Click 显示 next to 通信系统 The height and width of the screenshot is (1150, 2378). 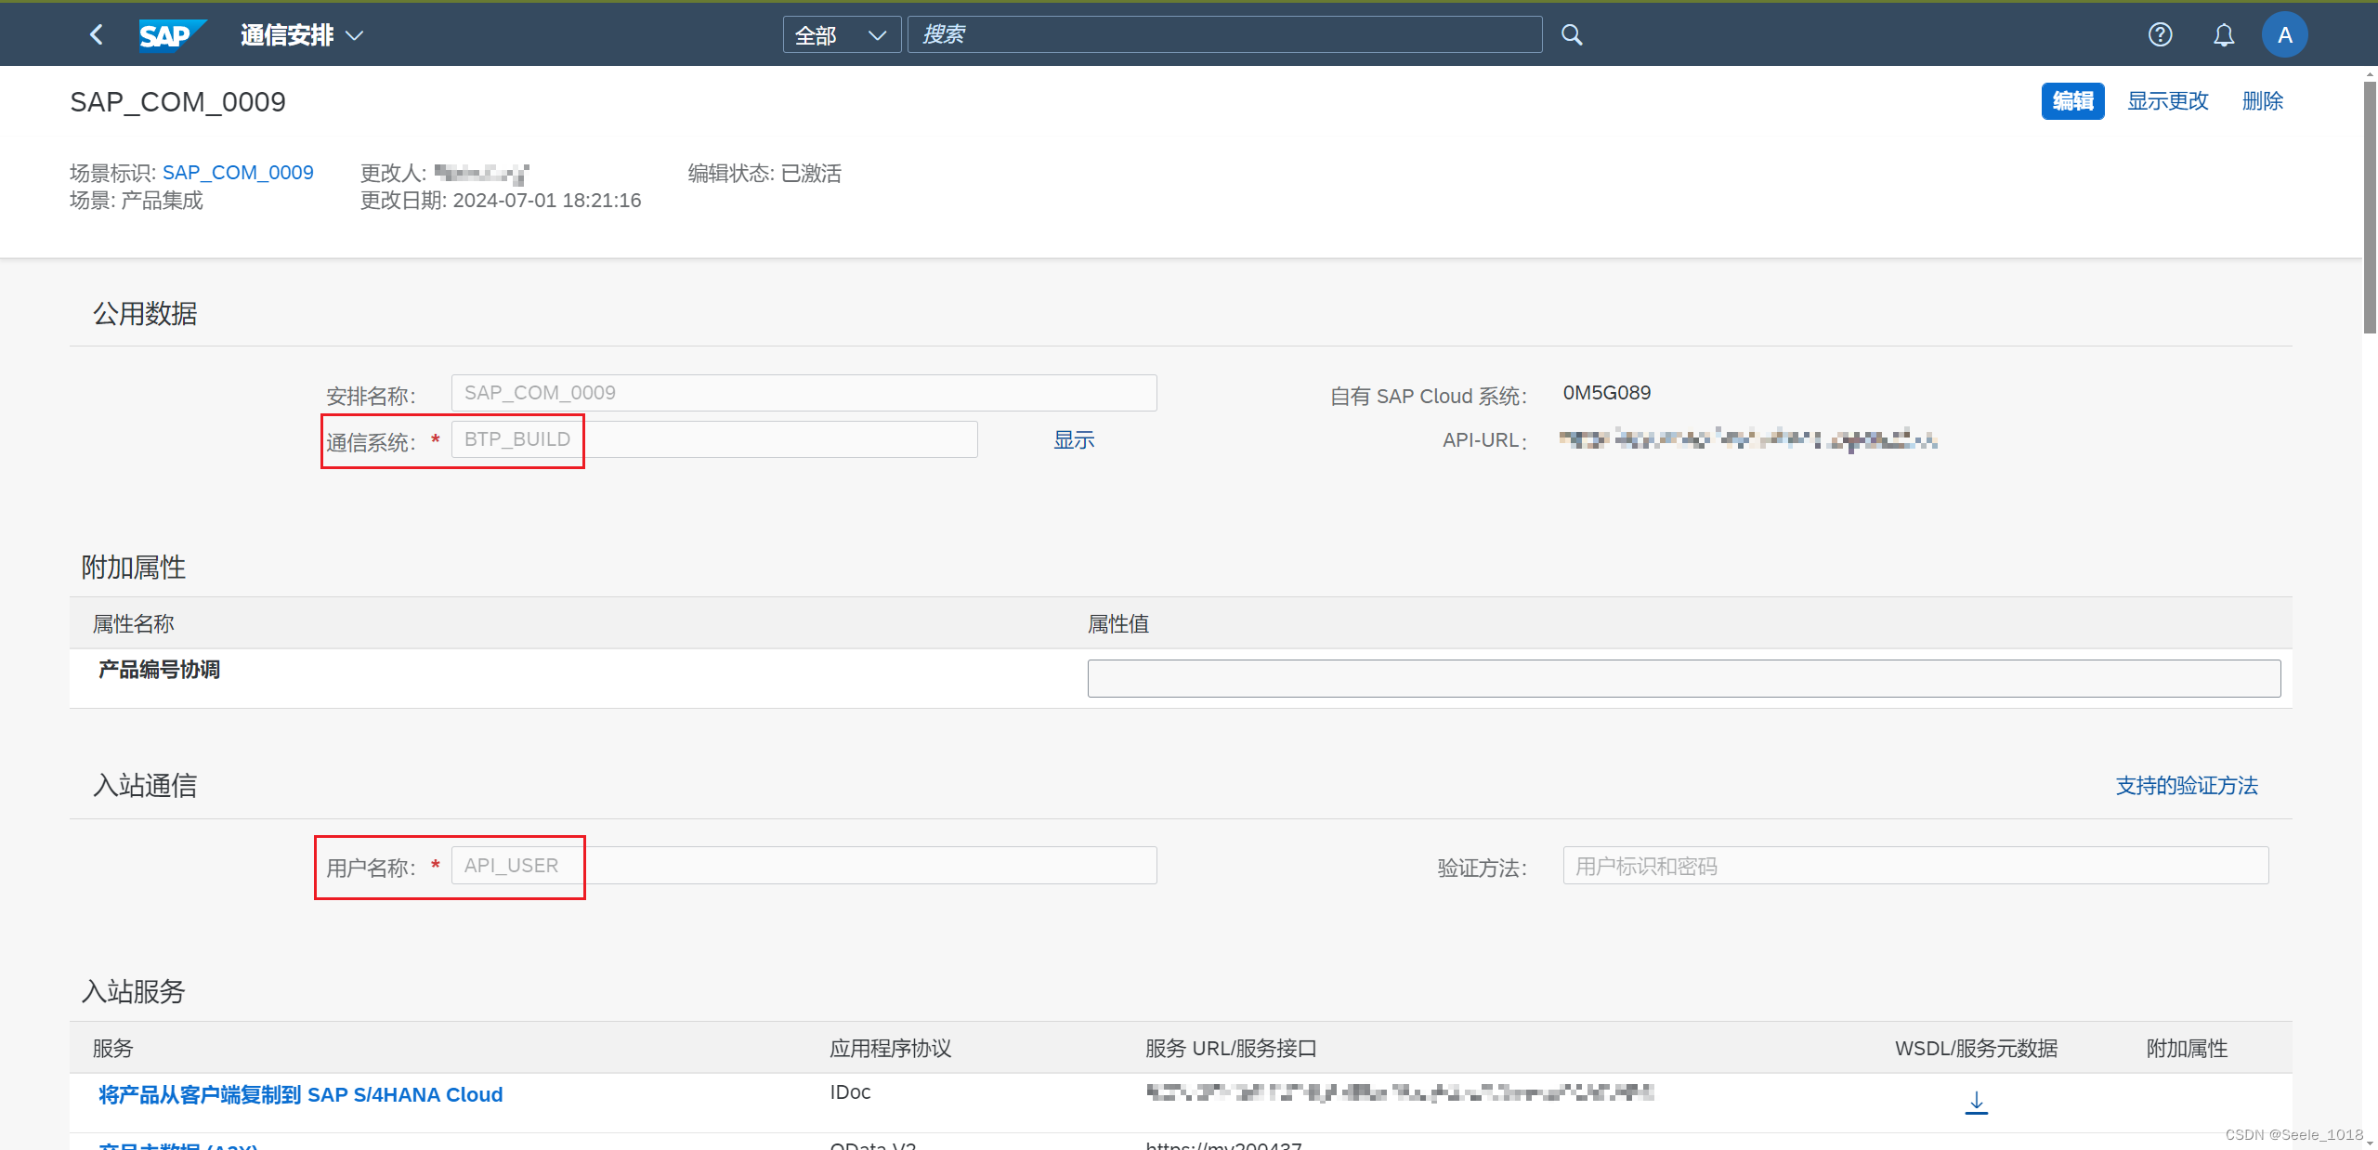pos(1074,439)
